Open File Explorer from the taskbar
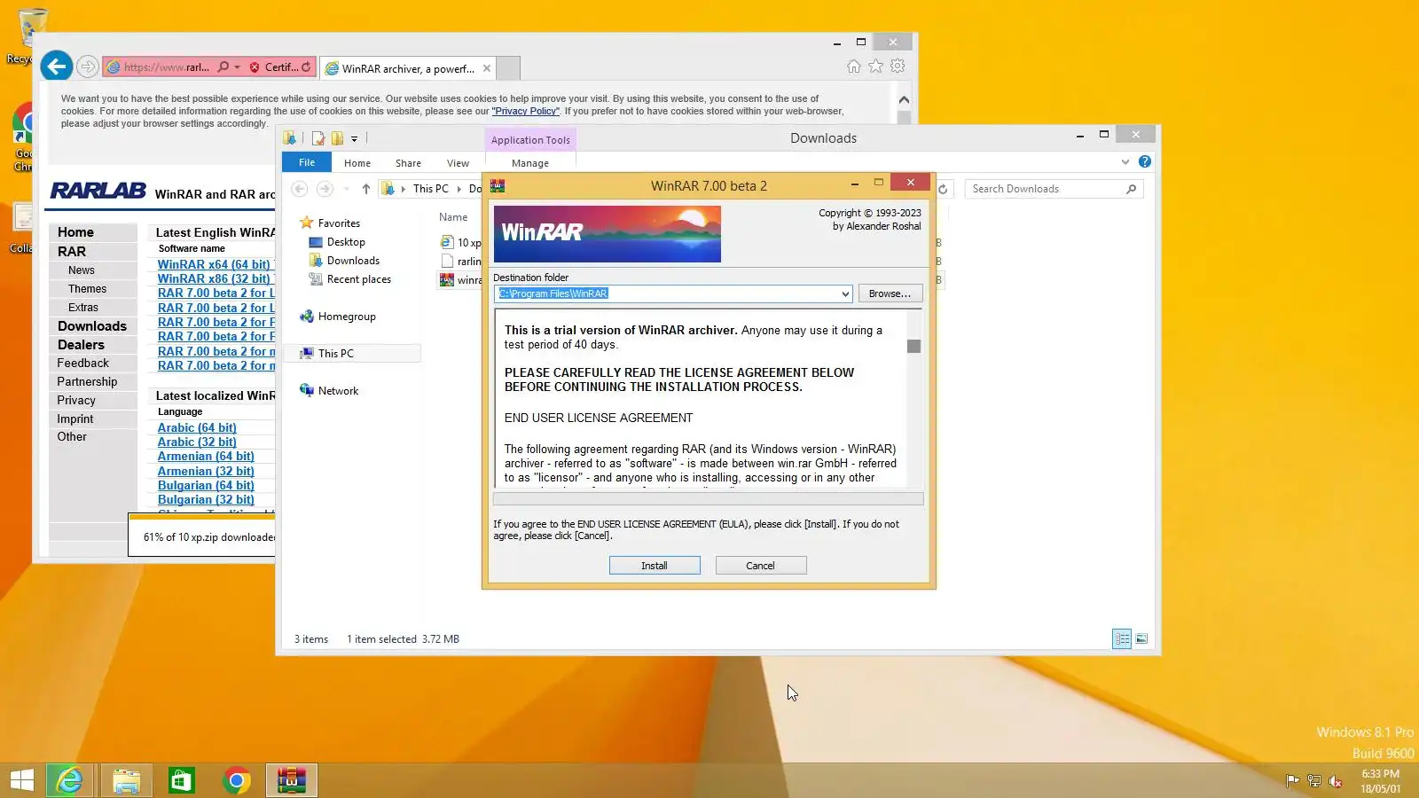1419x798 pixels. (126, 780)
